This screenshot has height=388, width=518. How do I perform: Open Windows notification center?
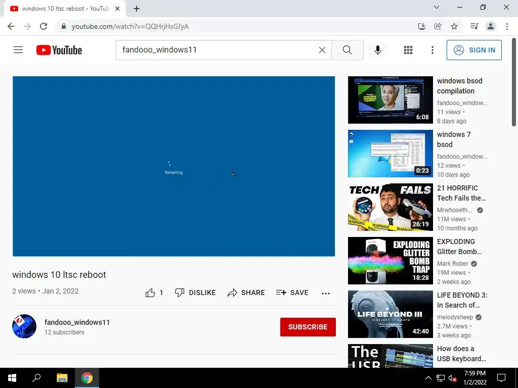click(501, 378)
